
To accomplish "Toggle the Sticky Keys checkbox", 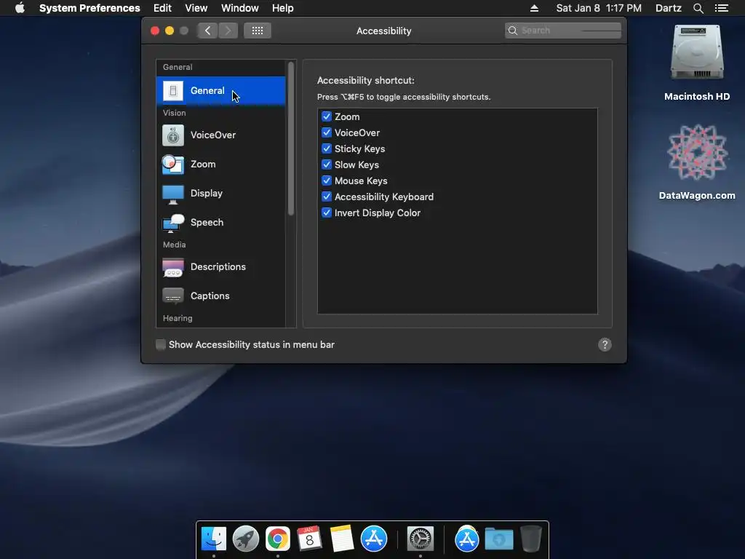I will (x=327, y=148).
